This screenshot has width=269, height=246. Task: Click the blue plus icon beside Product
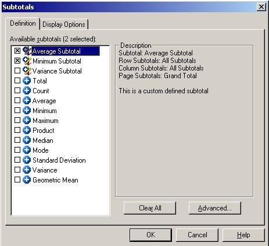(x=27, y=130)
